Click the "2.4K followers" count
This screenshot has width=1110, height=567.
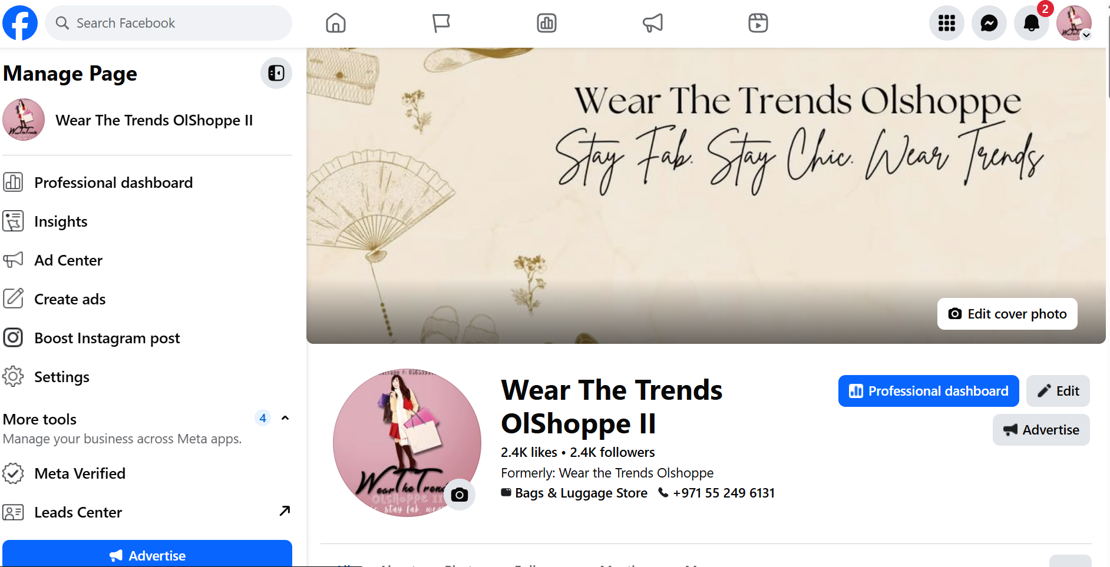(x=612, y=452)
